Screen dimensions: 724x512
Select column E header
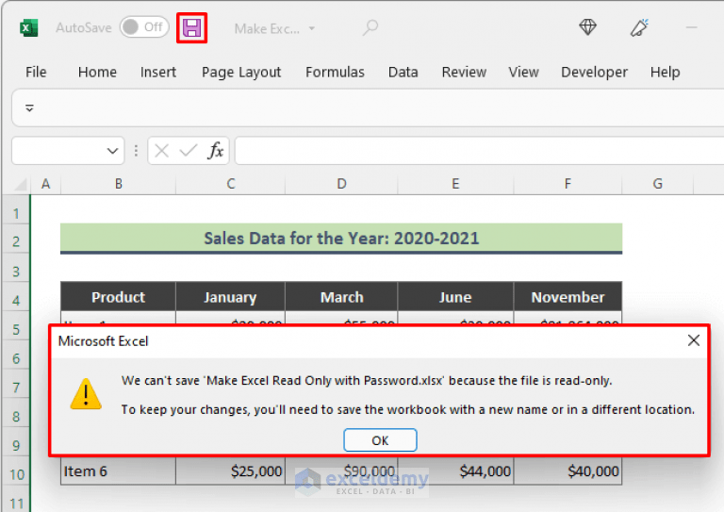(x=455, y=184)
